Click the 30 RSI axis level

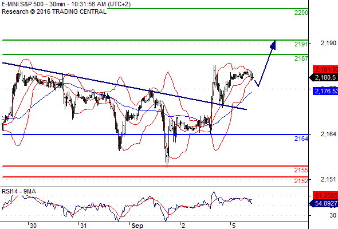click(333, 215)
